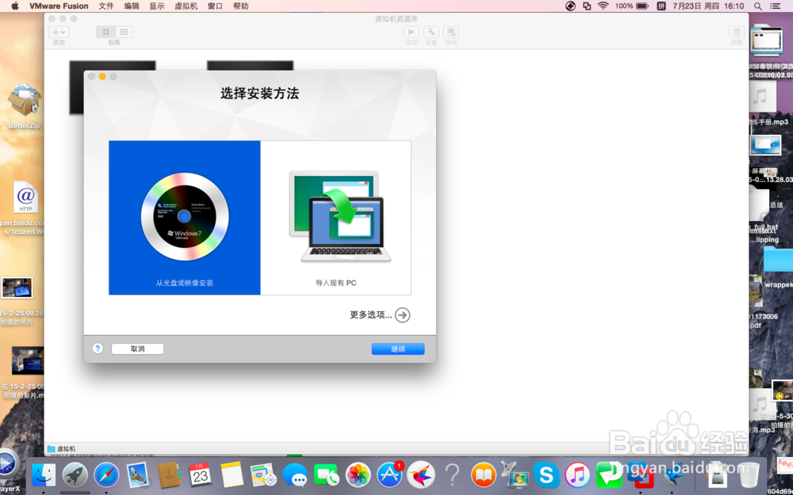Open the 编辑 menu
The height and width of the screenshot is (495, 793).
(x=132, y=6)
